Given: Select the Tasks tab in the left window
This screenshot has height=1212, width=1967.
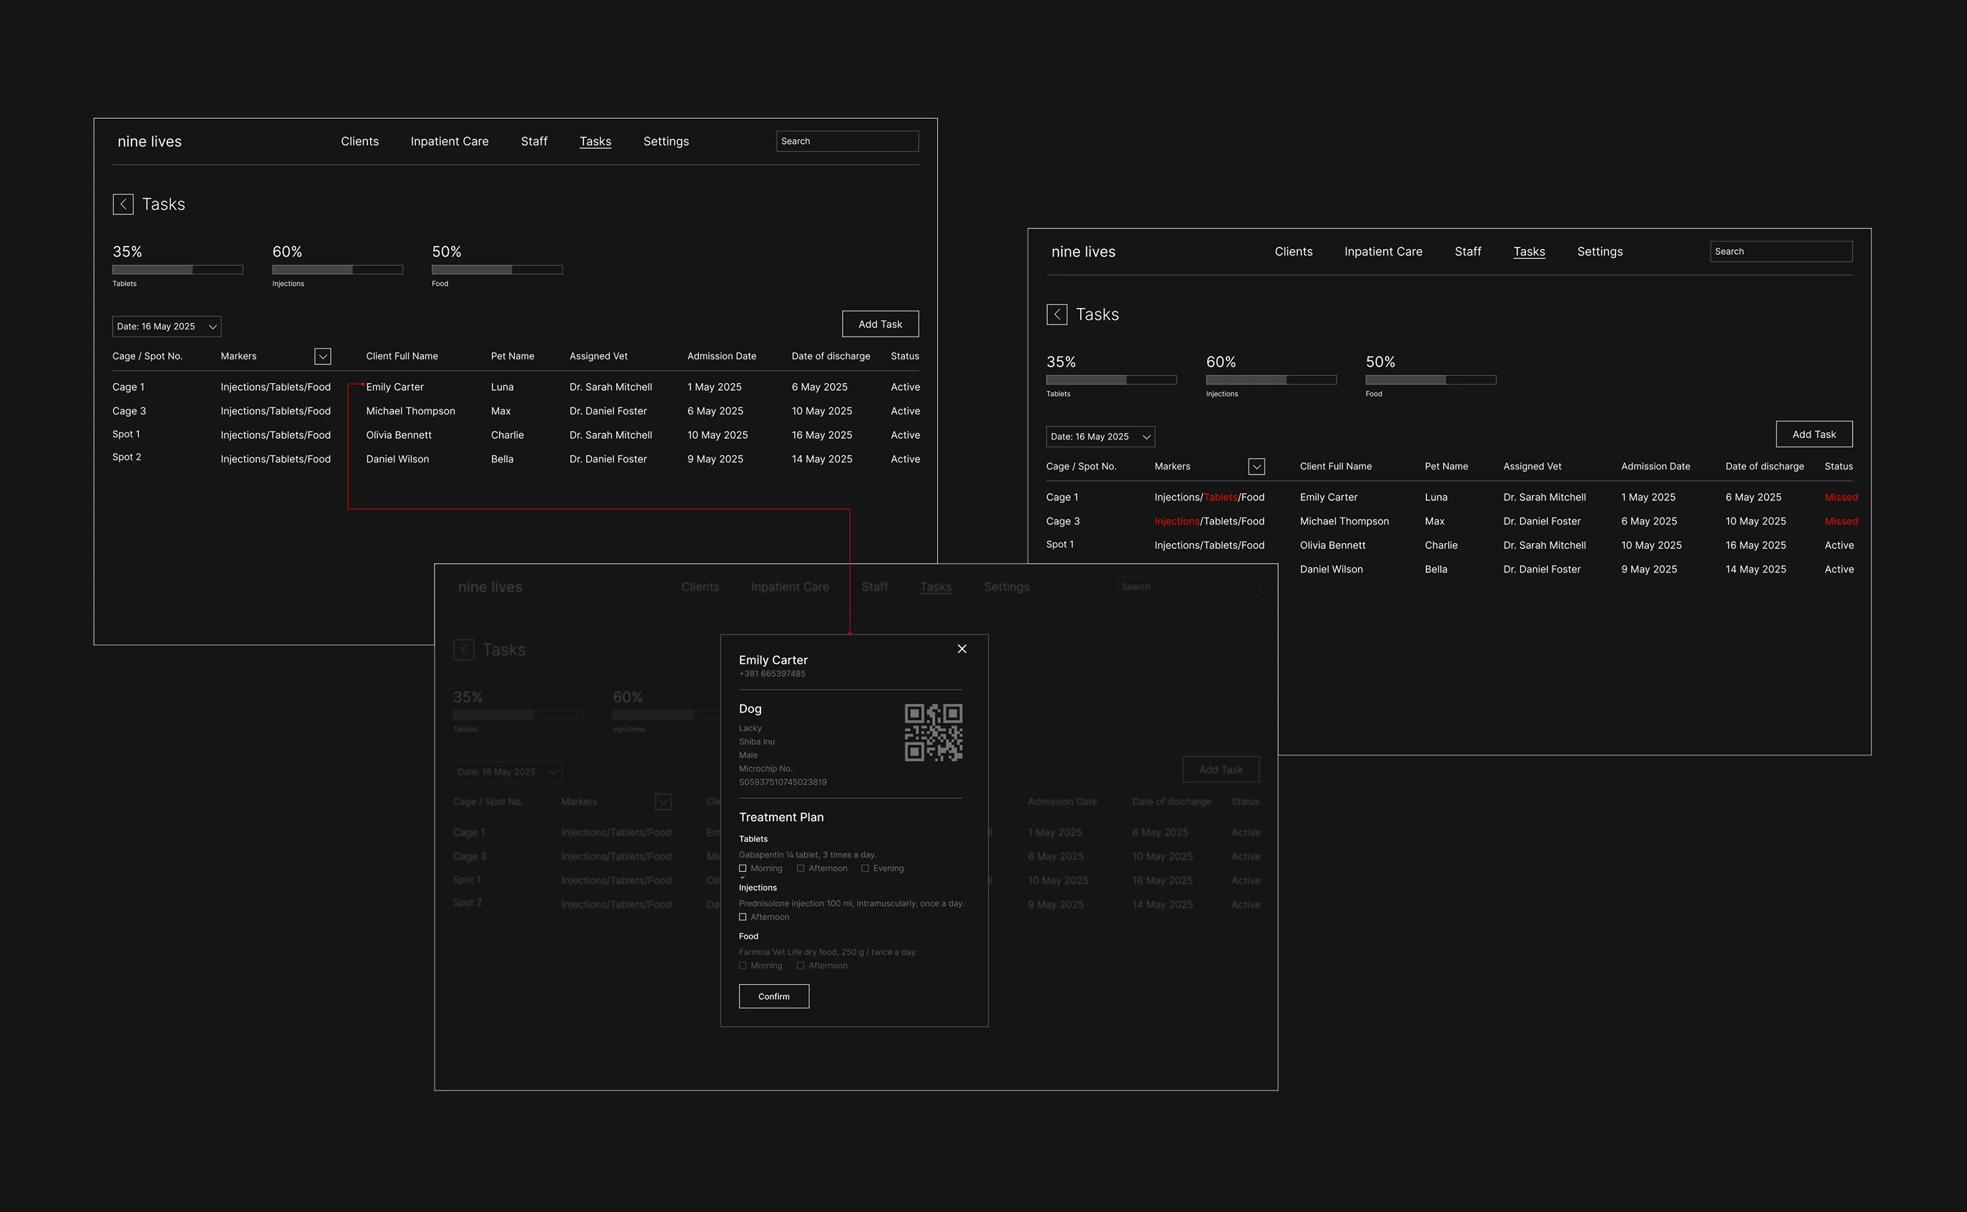Looking at the screenshot, I should (x=595, y=141).
